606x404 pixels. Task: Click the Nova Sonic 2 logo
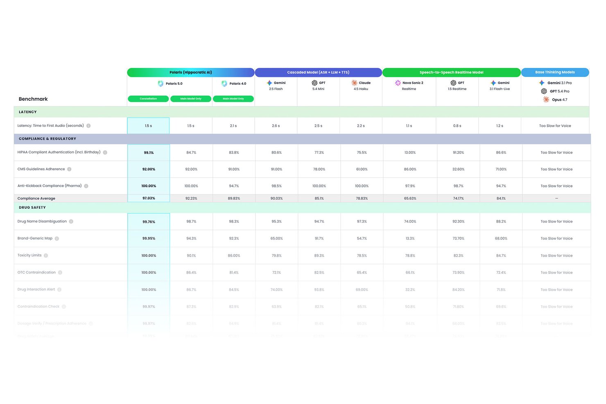(x=398, y=83)
